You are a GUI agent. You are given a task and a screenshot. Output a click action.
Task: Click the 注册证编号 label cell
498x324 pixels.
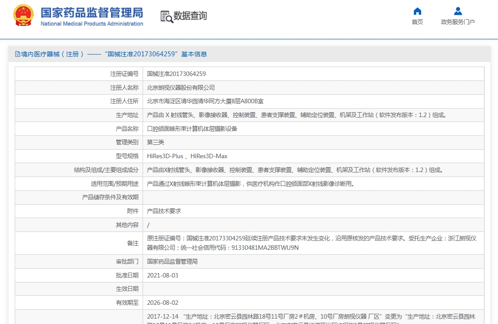click(x=79, y=74)
